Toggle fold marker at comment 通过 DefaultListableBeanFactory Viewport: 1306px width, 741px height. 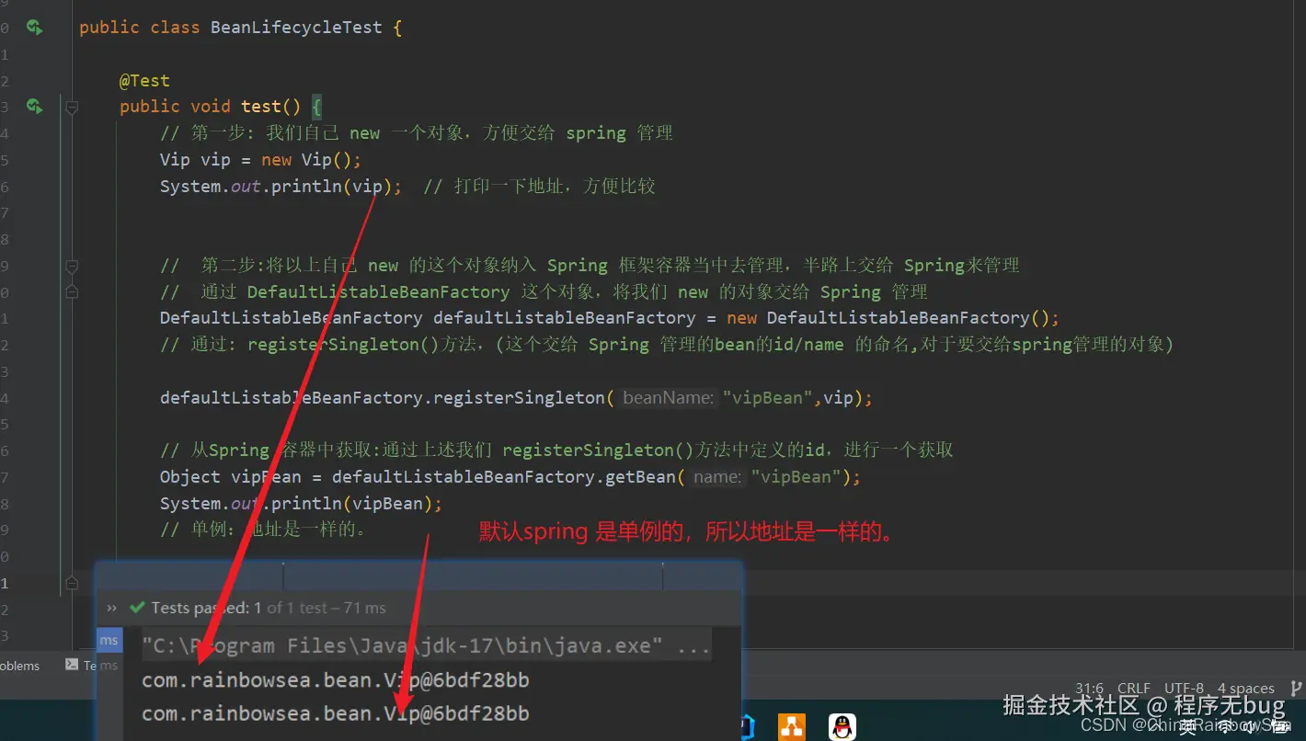pyautogui.click(x=72, y=292)
